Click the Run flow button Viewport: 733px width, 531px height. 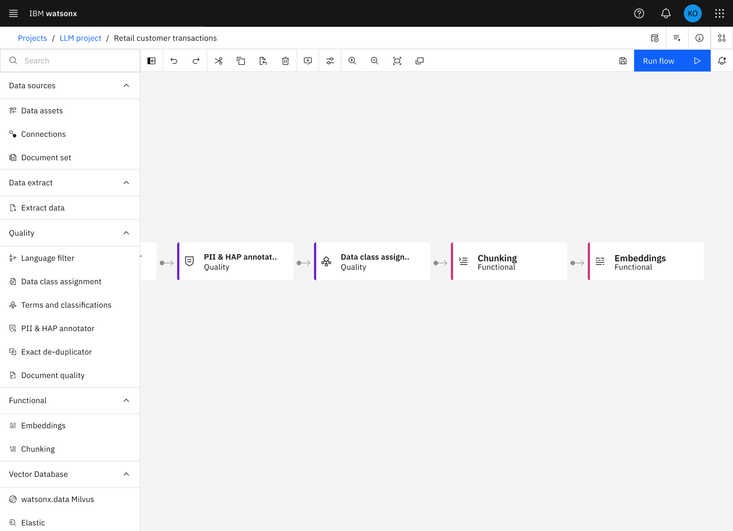672,61
